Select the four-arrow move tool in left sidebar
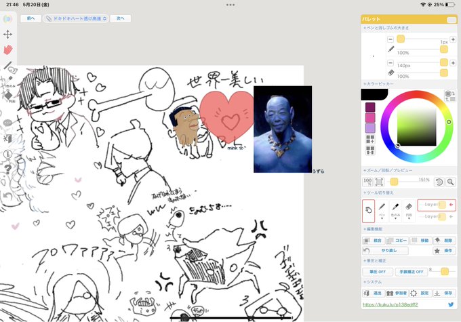Viewport: 461px width, 322px height. pyautogui.click(x=7, y=34)
